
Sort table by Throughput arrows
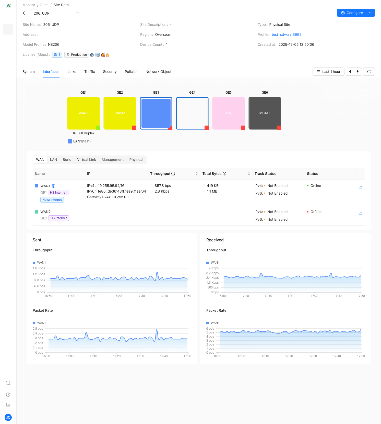click(197, 174)
